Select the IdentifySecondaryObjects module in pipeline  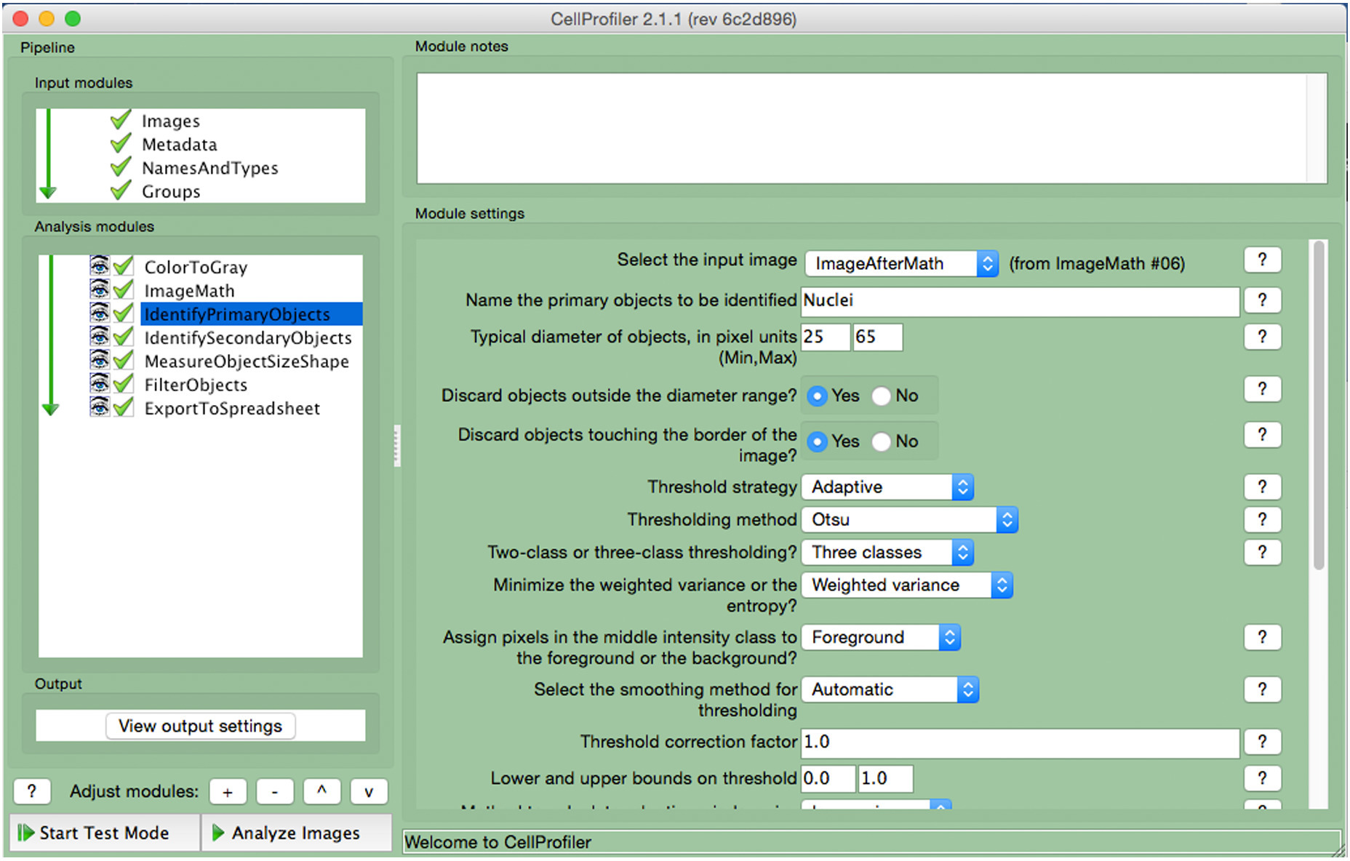point(247,338)
